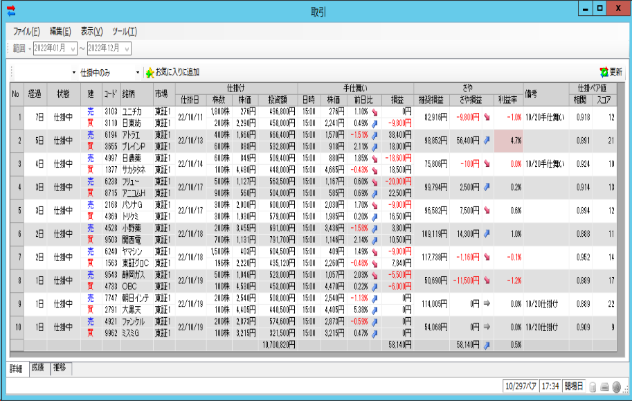Click the gray sideways arrow in row 9 さや損益
Viewport: 632px width, 401px height.
click(x=487, y=303)
